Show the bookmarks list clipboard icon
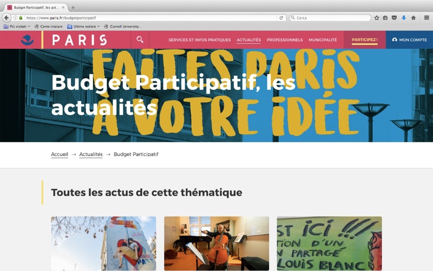 pos(385,18)
